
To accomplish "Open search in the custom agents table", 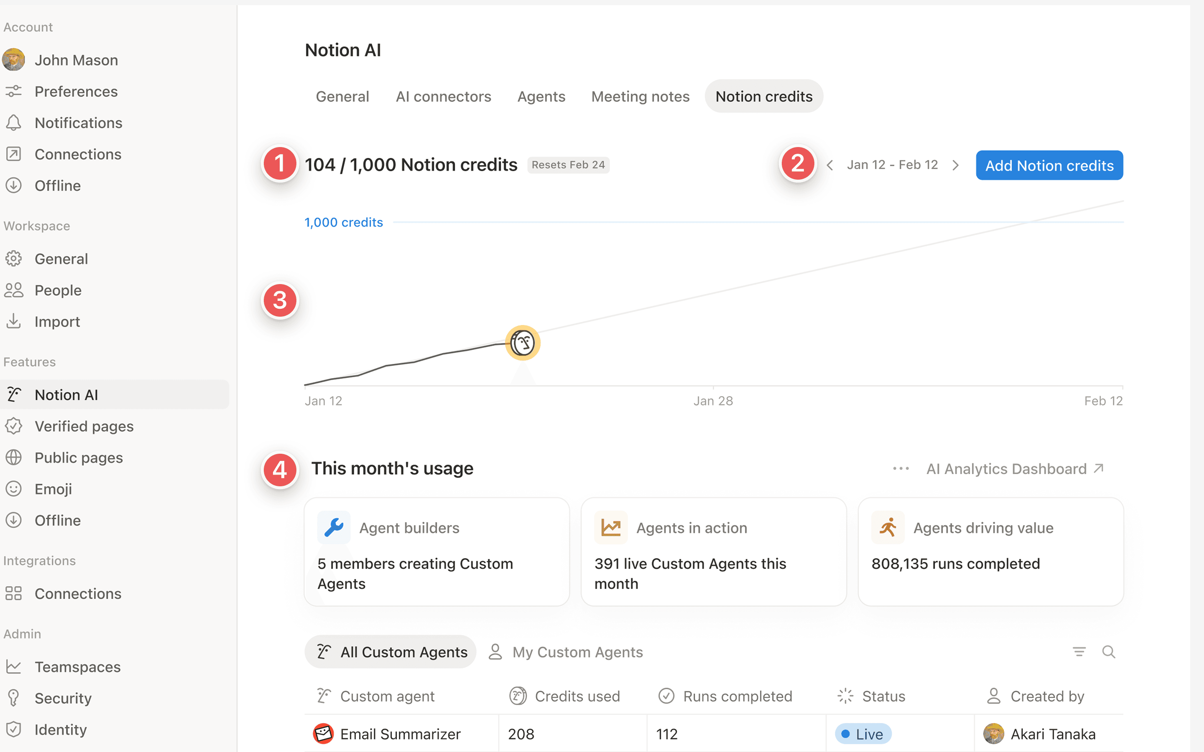I will (x=1110, y=652).
